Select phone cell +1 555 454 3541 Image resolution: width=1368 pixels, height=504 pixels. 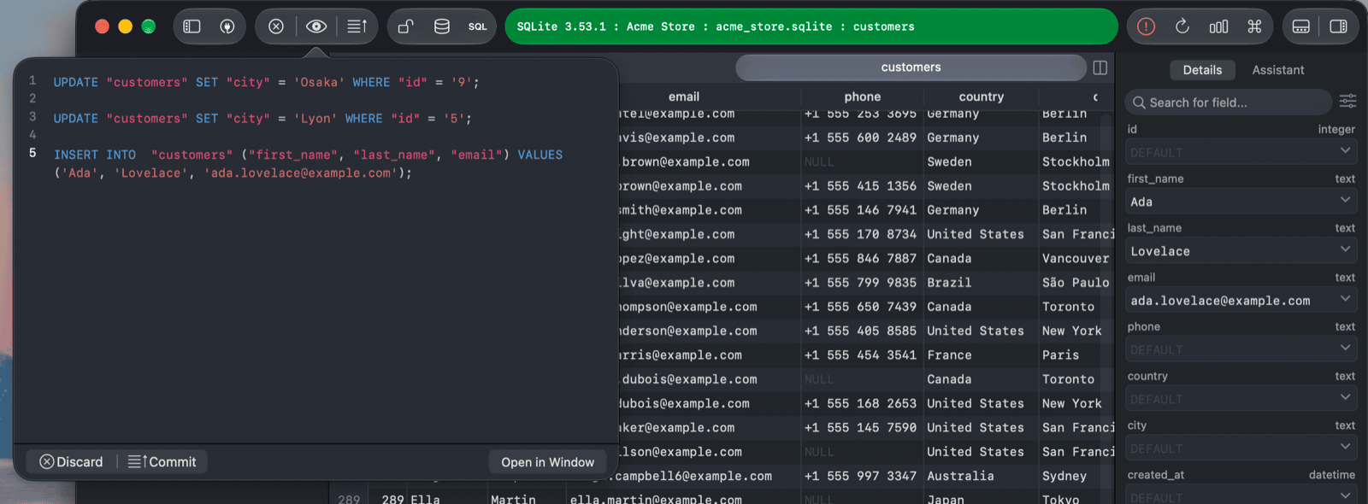click(860, 355)
